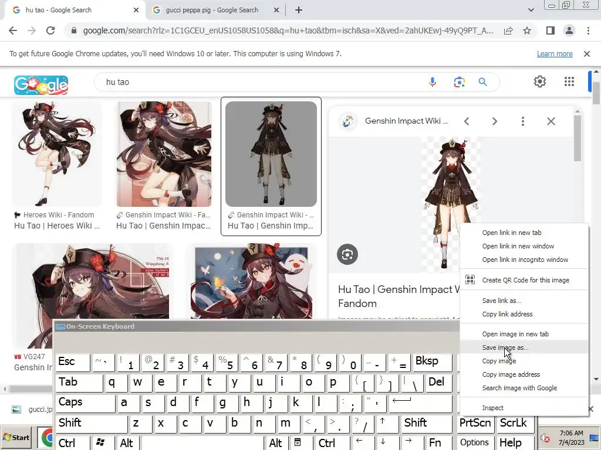Switch to hu tao Google Search tab
The image size is (601, 450).
[x=58, y=11]
